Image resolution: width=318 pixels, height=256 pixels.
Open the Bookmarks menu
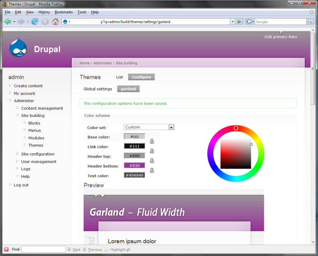(x=64, y=12)
